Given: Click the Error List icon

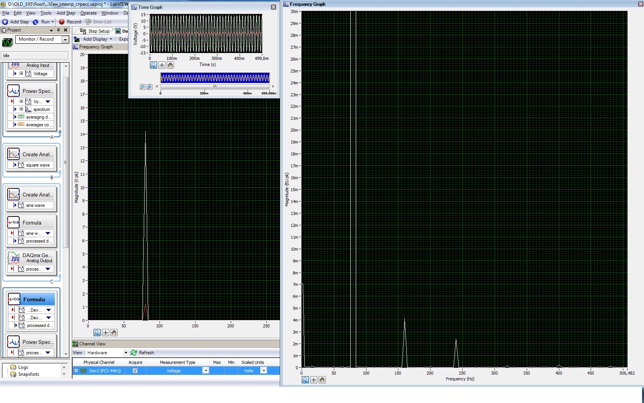Looking at the screenshot, I should (x=88, y=22).
